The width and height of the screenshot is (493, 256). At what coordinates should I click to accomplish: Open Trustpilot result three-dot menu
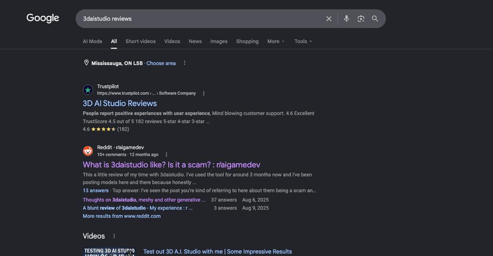[x=204, y=93]
